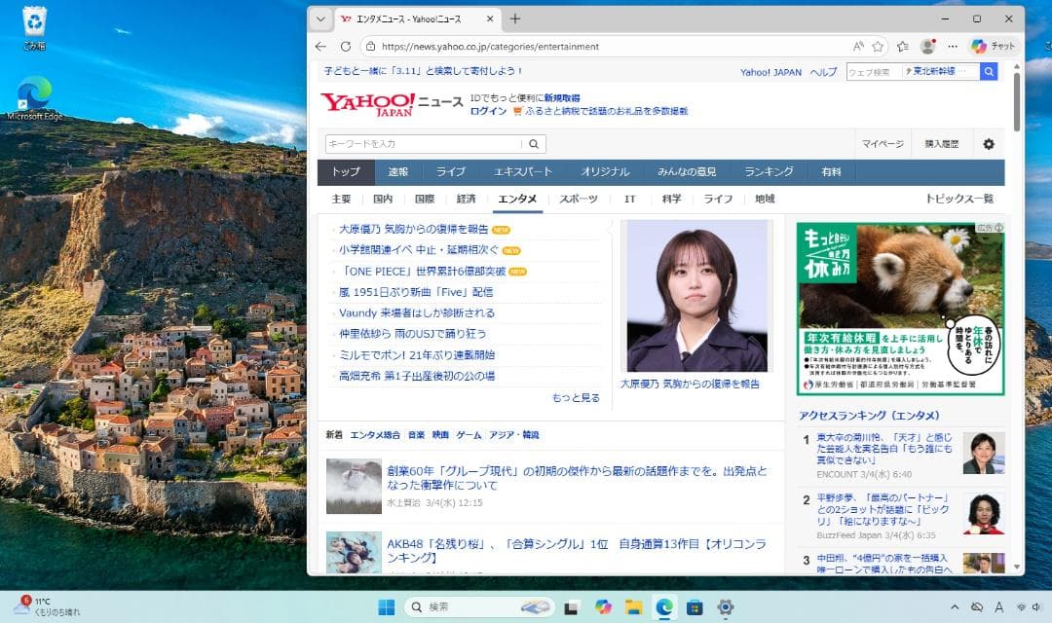
Task: Open the マイページ button
Action: (x=883, y=144)
